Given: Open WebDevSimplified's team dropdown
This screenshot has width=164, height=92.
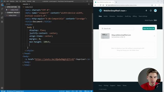Looking at the screenshot, I should click(115, 11).
